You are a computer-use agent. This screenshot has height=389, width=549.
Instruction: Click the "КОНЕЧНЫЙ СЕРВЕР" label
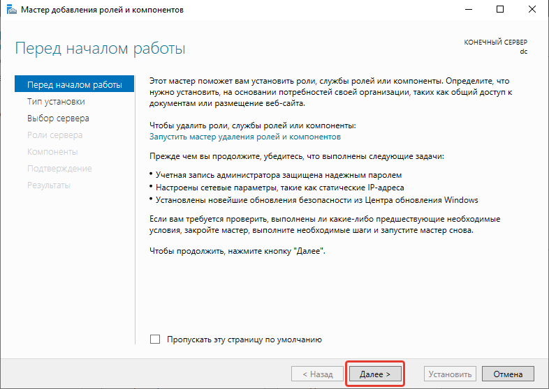495,42
